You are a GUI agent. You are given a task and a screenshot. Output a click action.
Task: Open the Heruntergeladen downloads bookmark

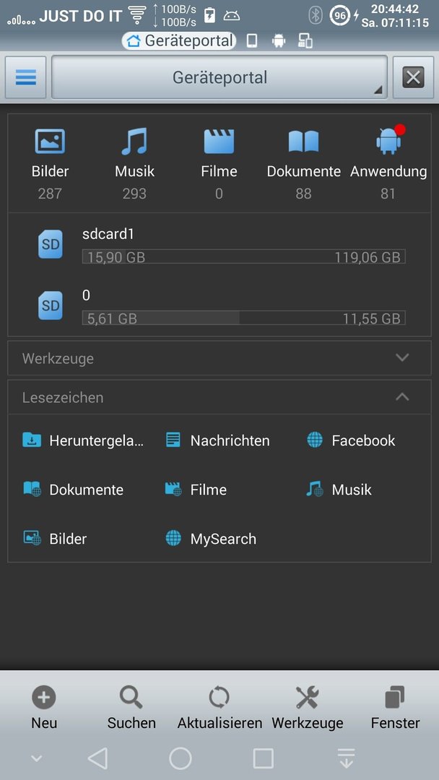(x=84, y=441)
